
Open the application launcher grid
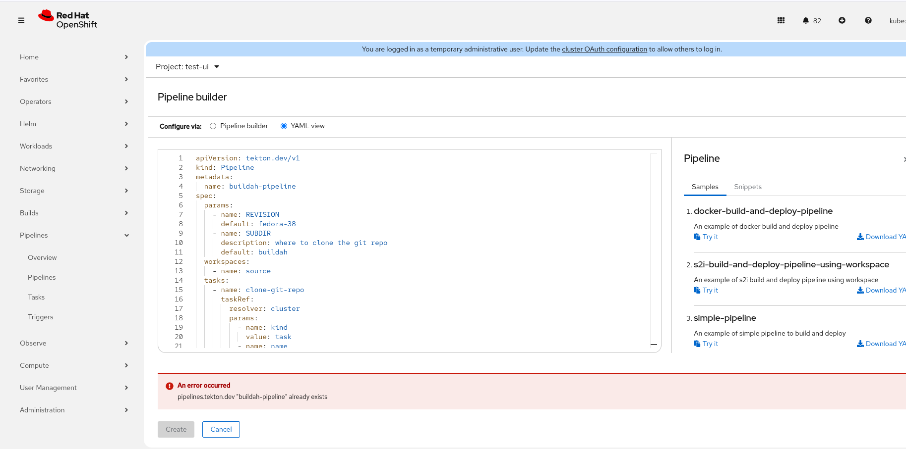pyautogui.click(x=781, y=20)
